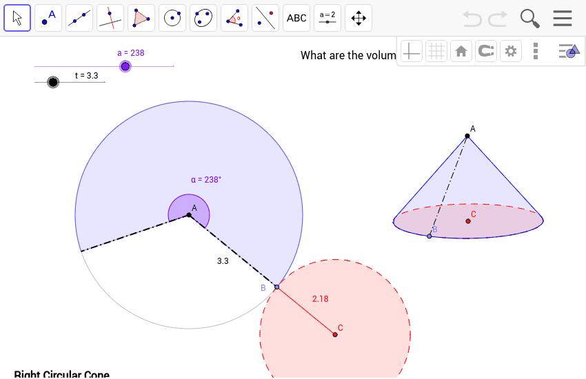
Task: Click center point C of the cone base
Action: 468,221
